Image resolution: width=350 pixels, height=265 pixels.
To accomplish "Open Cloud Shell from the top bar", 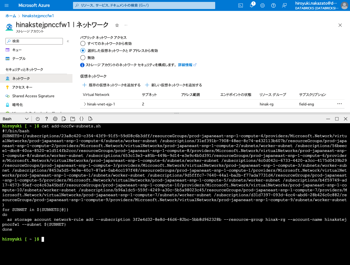I will (x=241, y=5).
